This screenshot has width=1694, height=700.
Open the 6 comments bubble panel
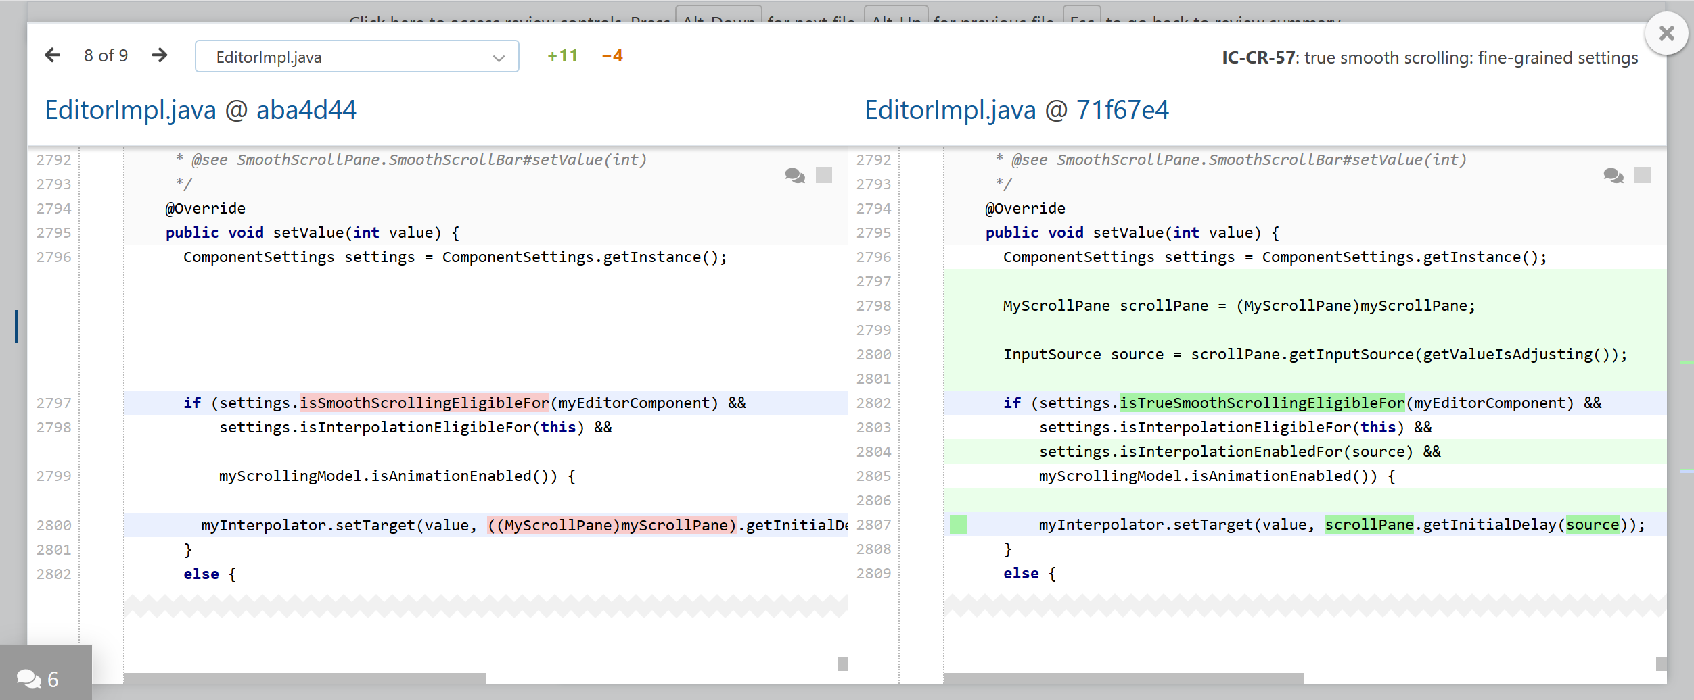pos(39,678)
